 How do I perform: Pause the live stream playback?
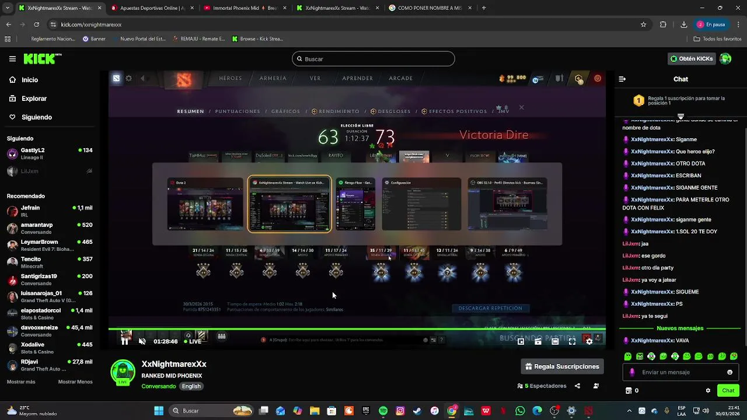point(124,341)
